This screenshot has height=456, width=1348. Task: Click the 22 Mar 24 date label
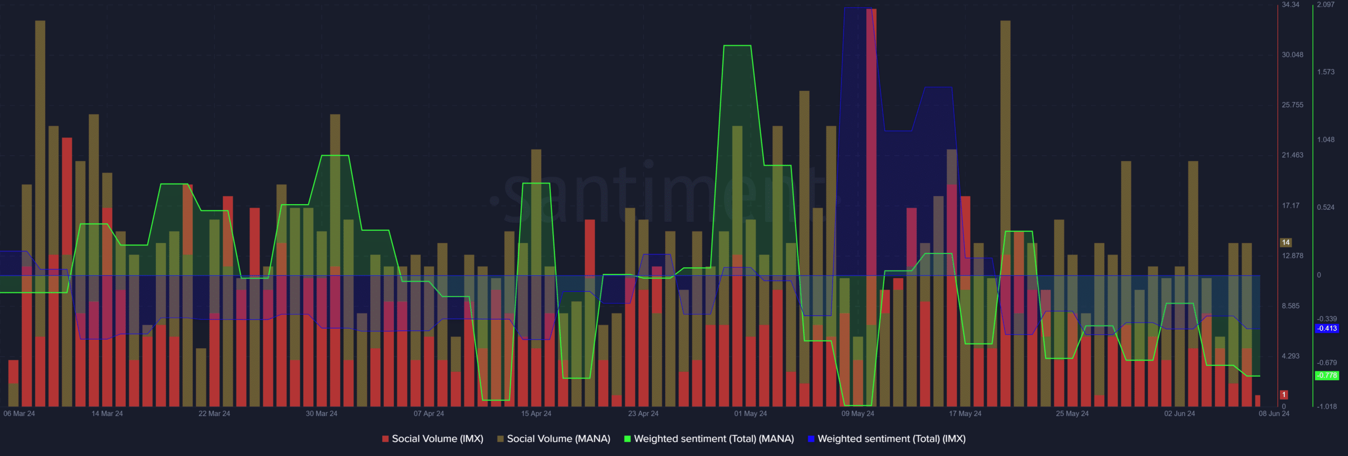(x=214, y=414)
